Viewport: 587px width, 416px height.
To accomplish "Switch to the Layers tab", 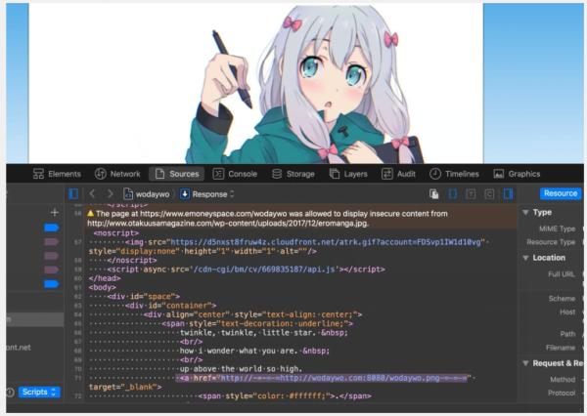I will click(348, 174).
